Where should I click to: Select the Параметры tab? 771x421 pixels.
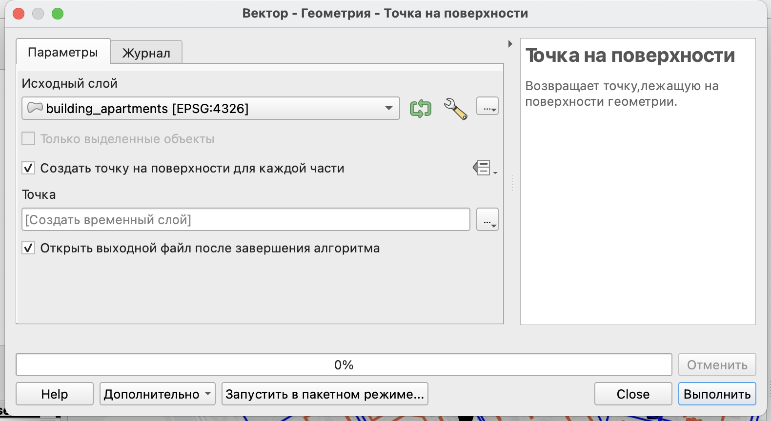point(63,52)
